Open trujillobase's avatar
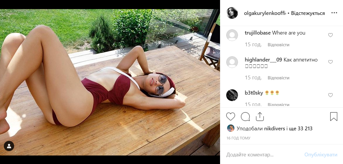The height and width of the screenshot is (164, 343). point(232,35)
